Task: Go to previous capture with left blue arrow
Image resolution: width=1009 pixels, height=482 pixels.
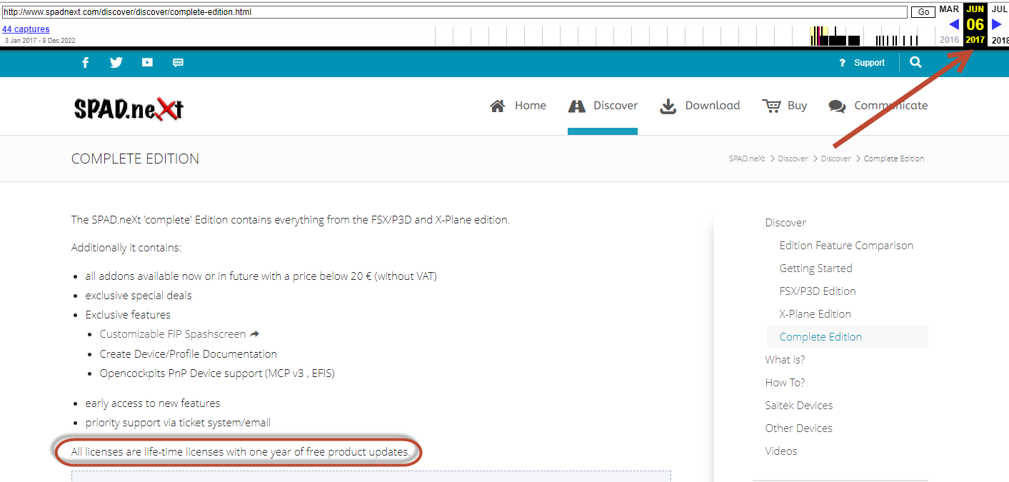Action: (x=953, y=24)
